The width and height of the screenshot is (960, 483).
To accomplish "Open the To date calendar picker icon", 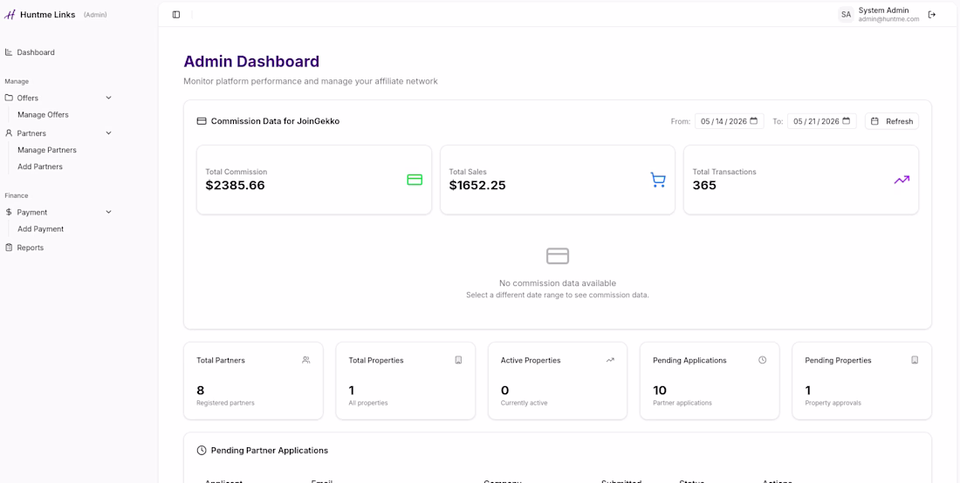I will [x=847, y=121].
